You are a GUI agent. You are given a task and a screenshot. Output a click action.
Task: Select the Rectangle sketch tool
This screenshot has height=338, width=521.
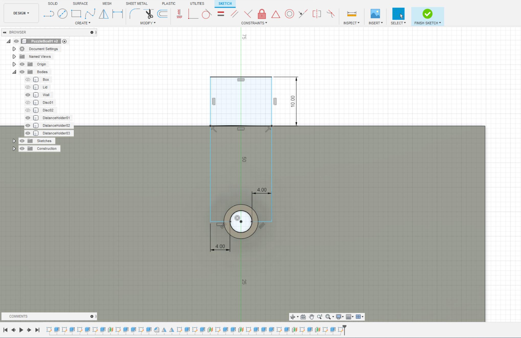coord(76,14)
